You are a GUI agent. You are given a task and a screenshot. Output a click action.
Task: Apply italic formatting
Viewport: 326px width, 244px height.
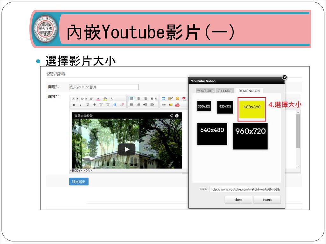pos(81,105)
